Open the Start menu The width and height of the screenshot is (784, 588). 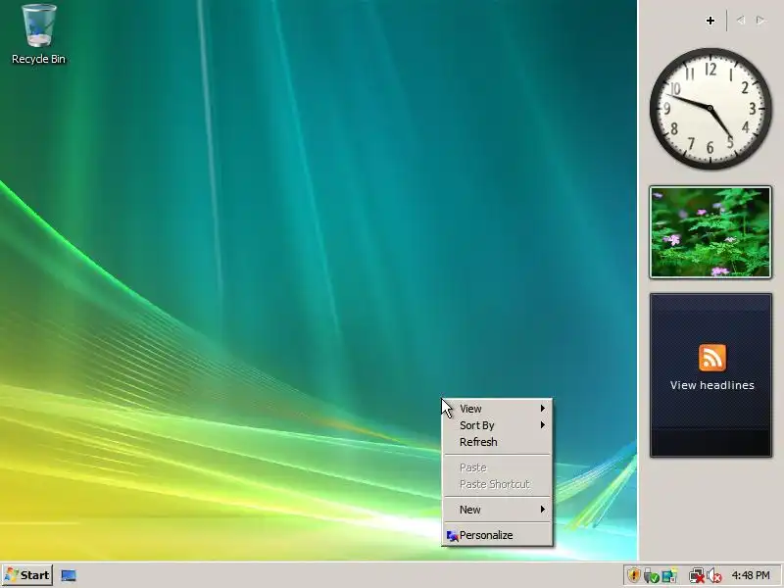point(27,575)
